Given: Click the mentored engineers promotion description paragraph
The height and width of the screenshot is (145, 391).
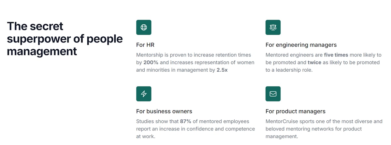Looking at the screenshot, I should pyautogui.click(x=324, y=62).
